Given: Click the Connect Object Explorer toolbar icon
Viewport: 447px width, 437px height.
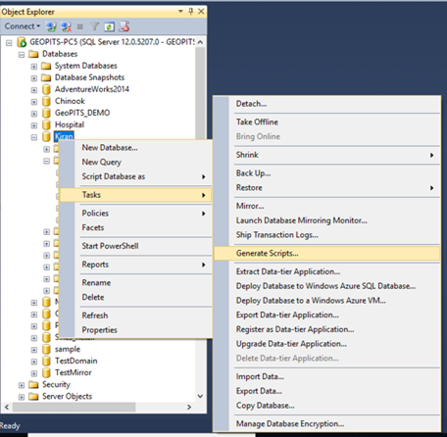Looking at the screenshot, I should 51,26.
